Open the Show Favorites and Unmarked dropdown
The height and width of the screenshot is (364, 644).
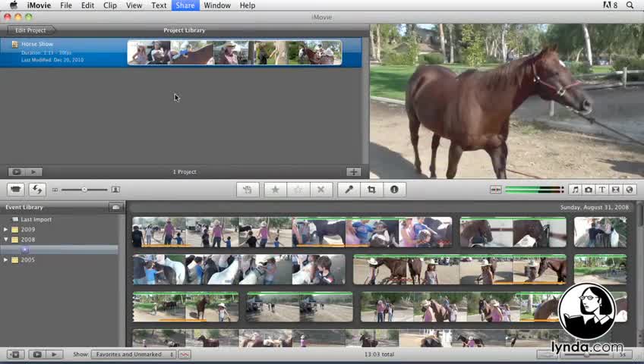pos(134,354)
